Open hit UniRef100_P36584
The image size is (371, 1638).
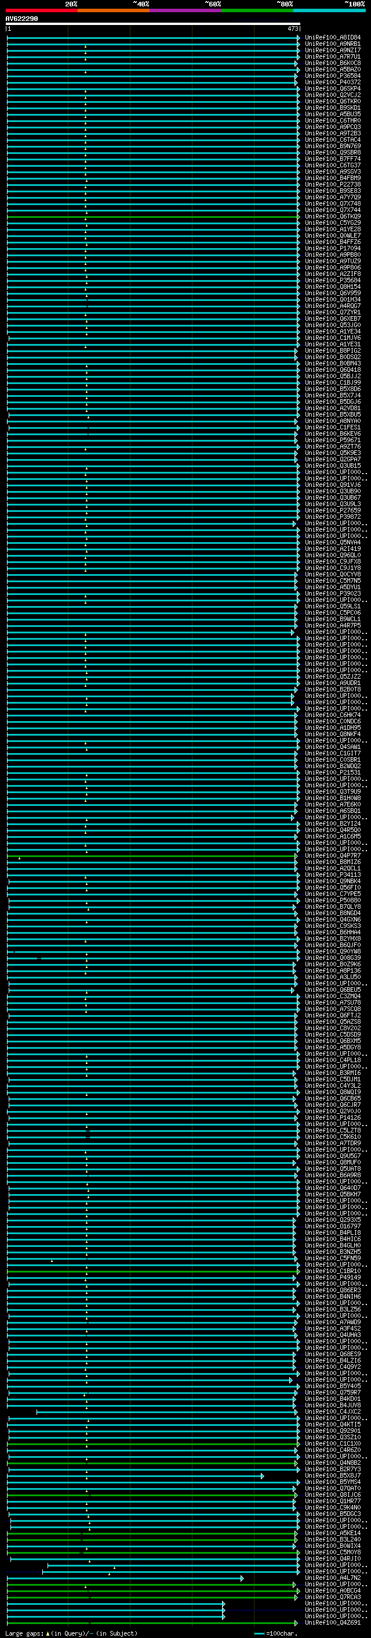point(333,76)
